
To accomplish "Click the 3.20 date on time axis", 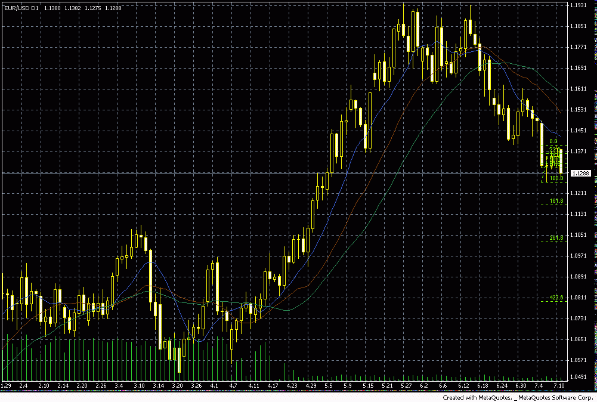I will coord(177,386).
